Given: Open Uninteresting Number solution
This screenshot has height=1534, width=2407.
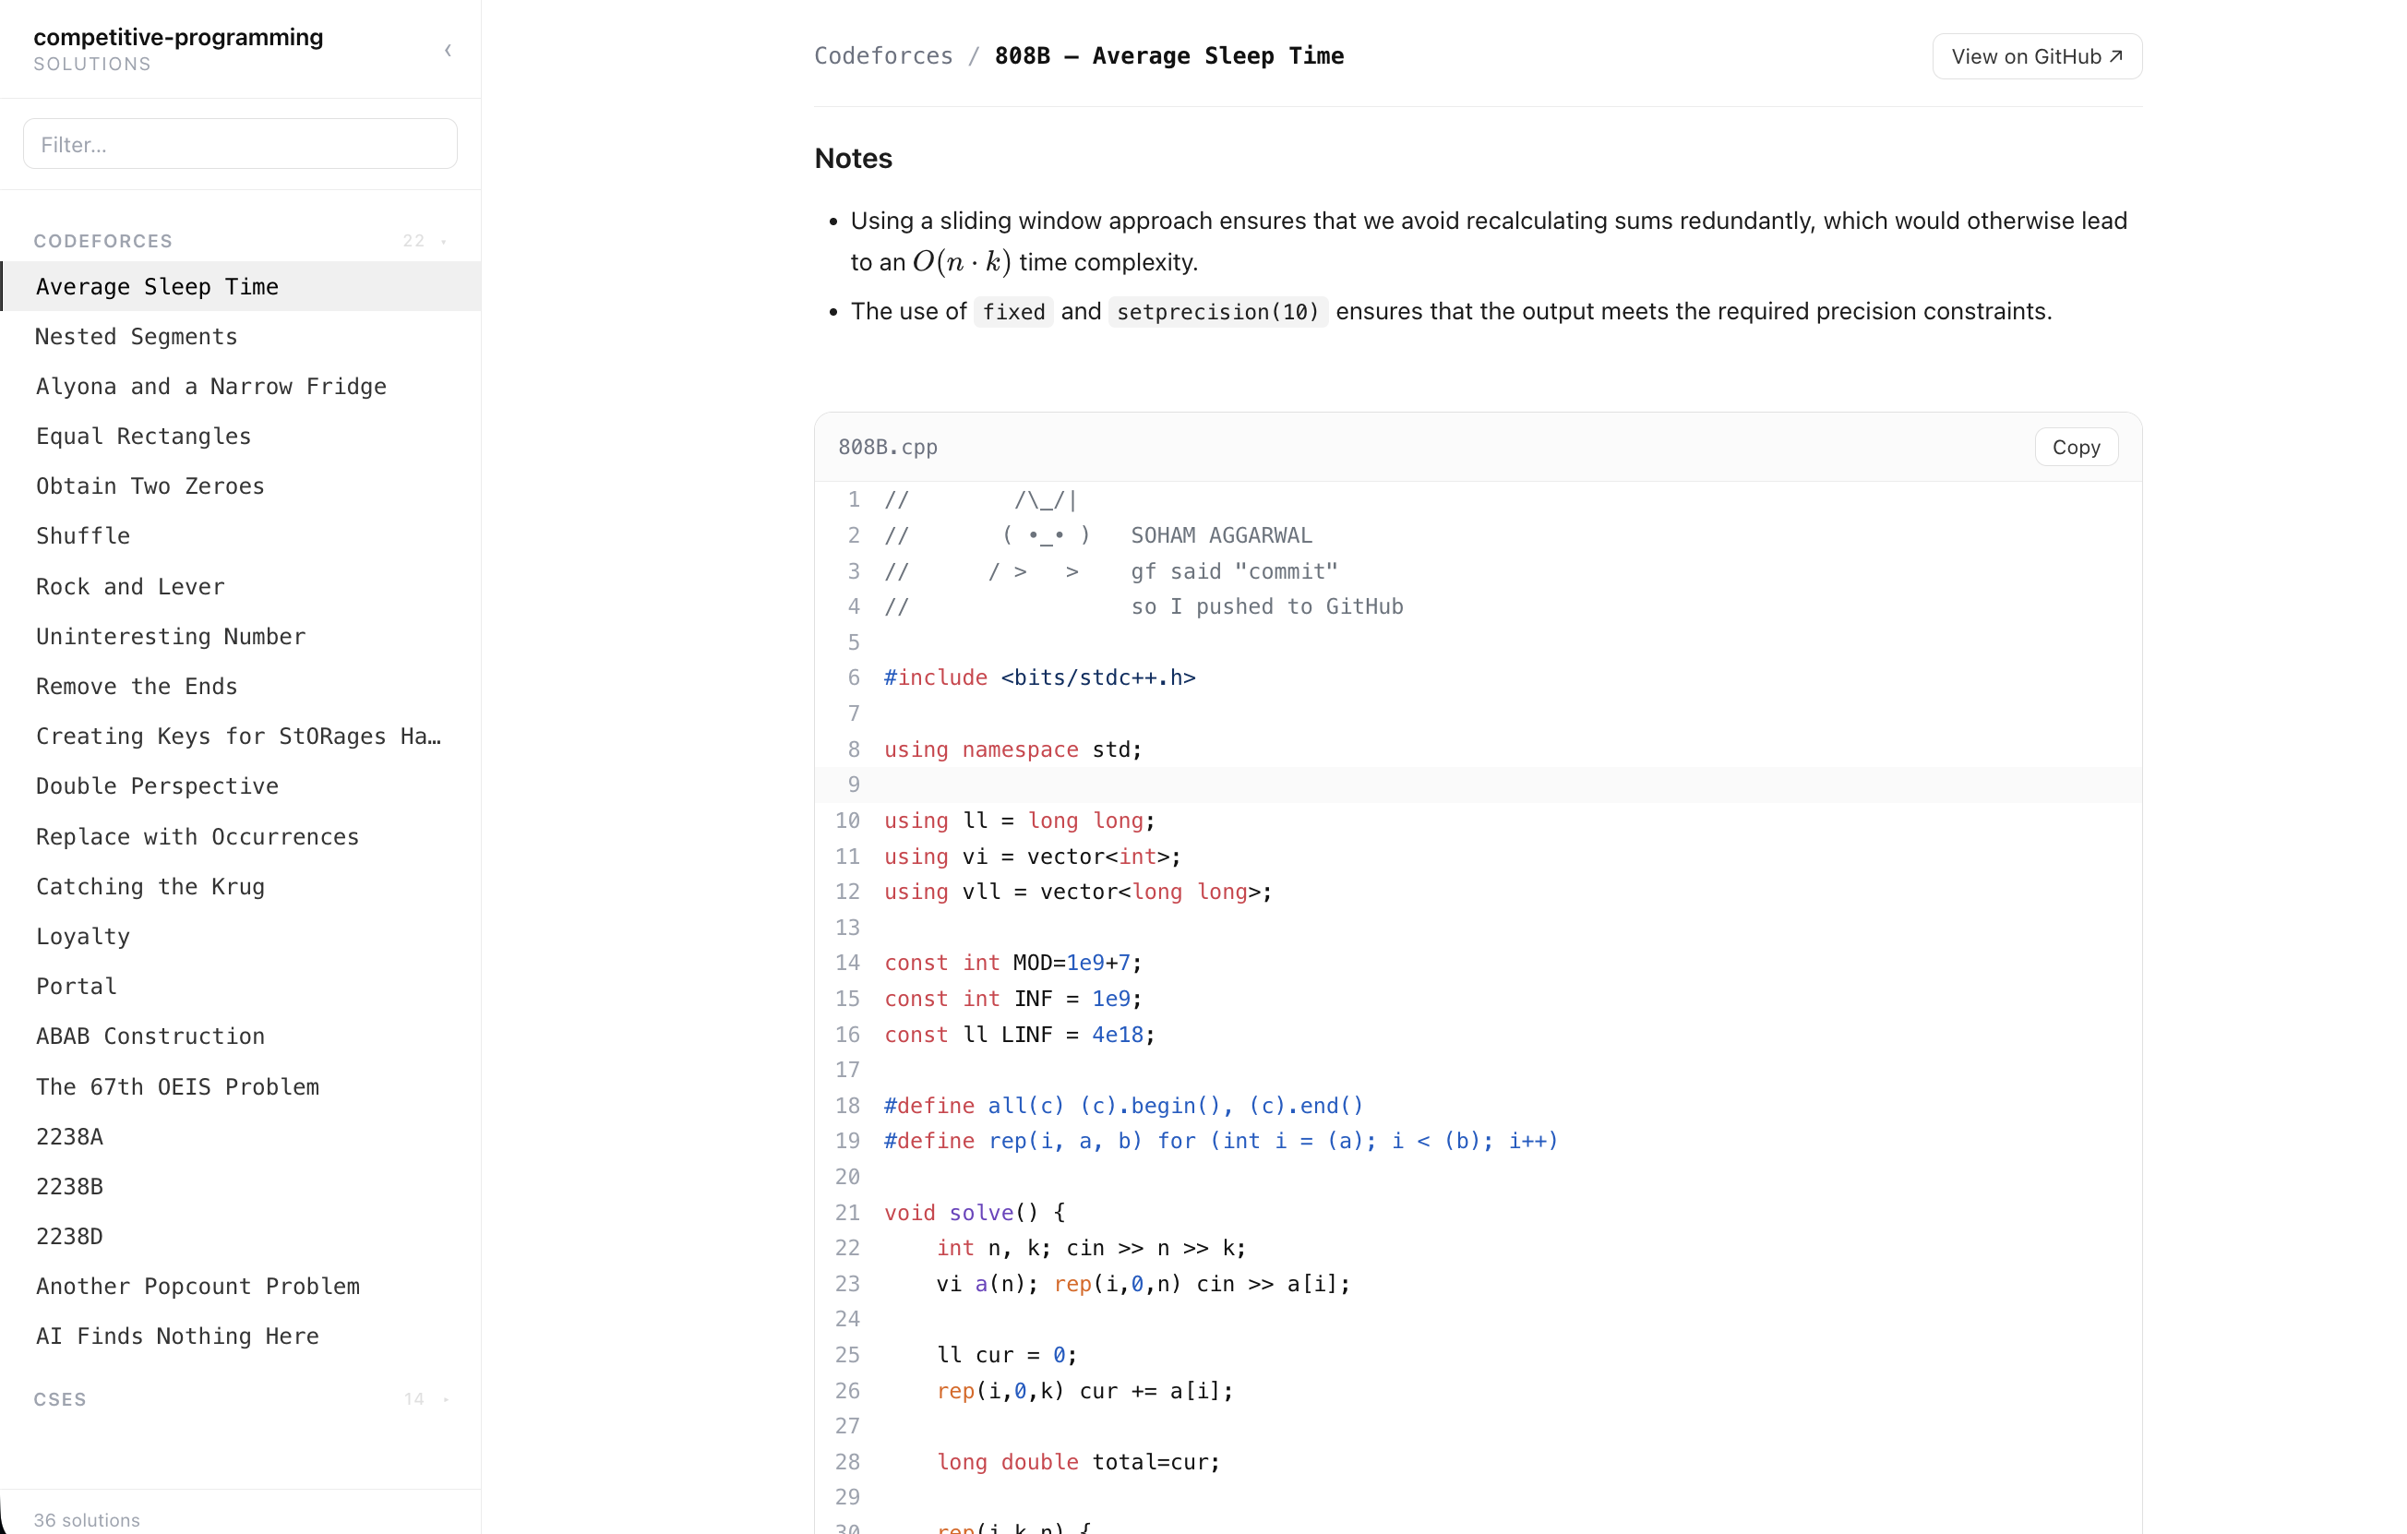Looking at the screenshot, I should 240,637.
